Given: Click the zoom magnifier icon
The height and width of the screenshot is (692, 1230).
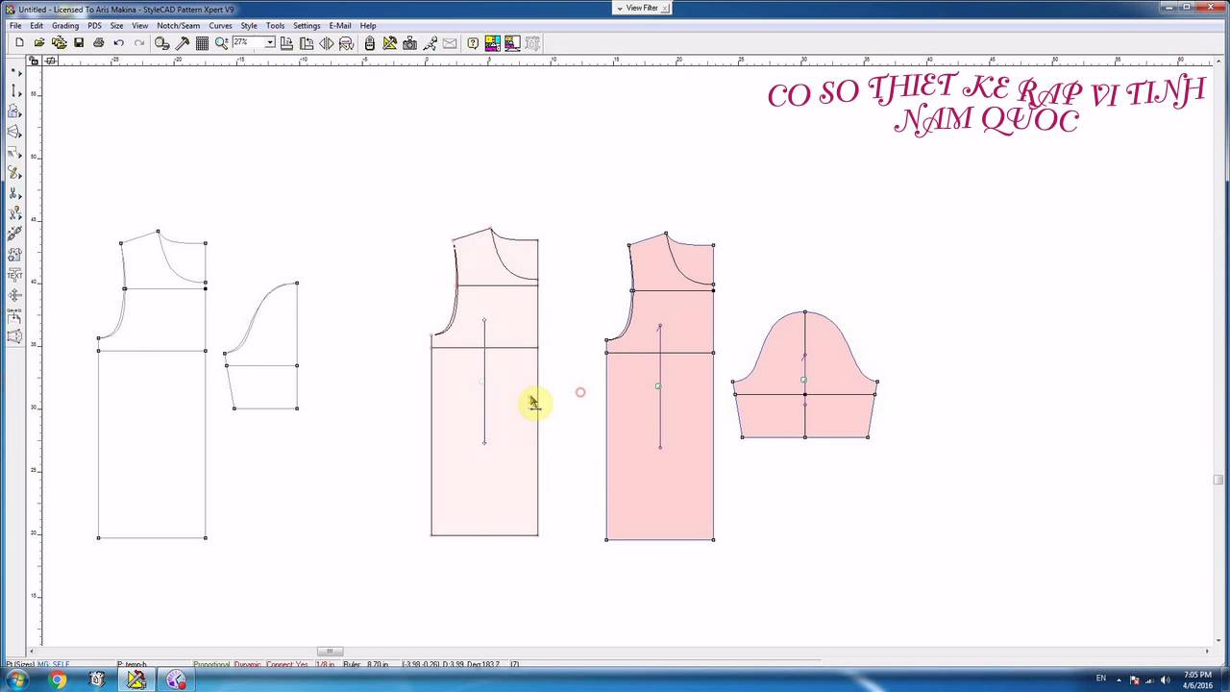Looking at the screenshot, I should pos(222,43).
